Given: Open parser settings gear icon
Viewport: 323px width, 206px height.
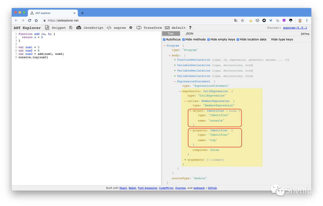Looking at the screenshot, I should [131, 28].
